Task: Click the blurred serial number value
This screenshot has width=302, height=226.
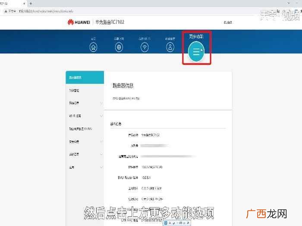Action: point(154,146)
